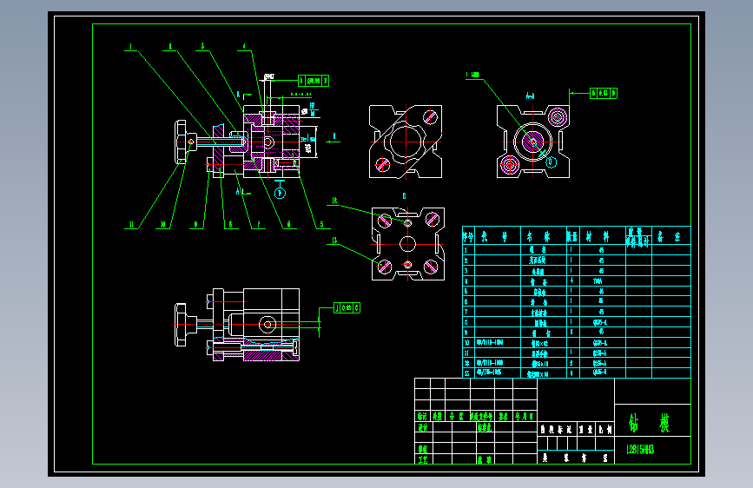Click the center hole of view B
Image resolution: width=753 pixels, height=488 pixels.
point(407,244)
